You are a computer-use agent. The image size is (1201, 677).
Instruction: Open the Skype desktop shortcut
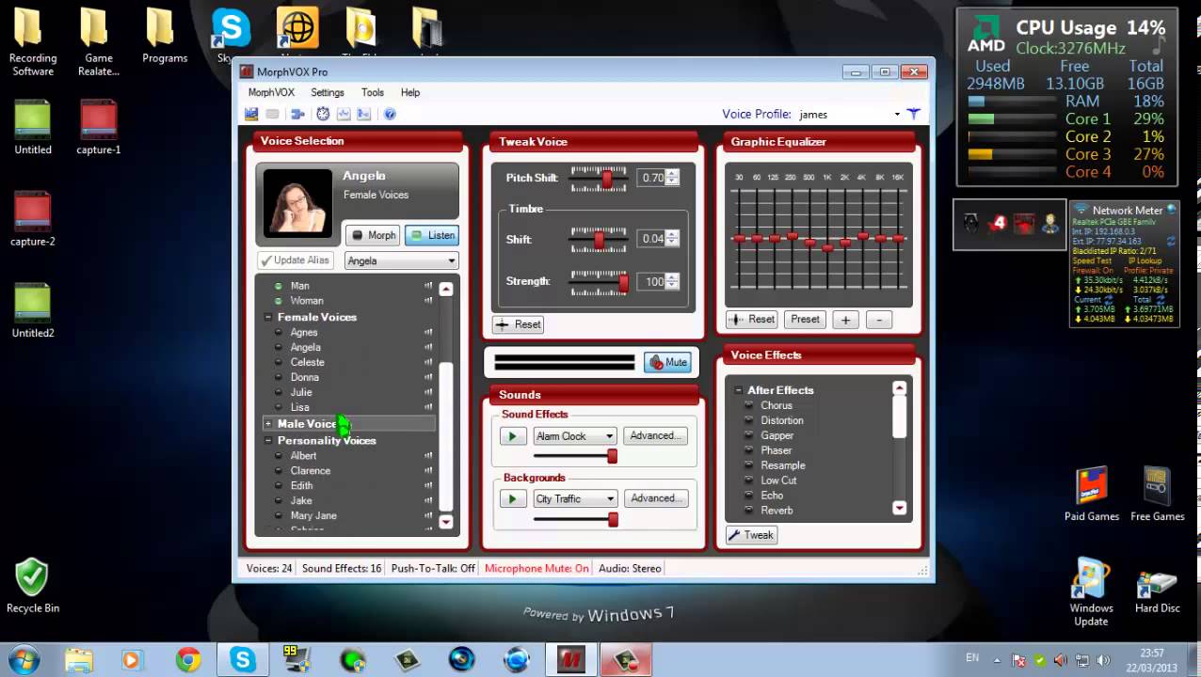pos(231,36)
